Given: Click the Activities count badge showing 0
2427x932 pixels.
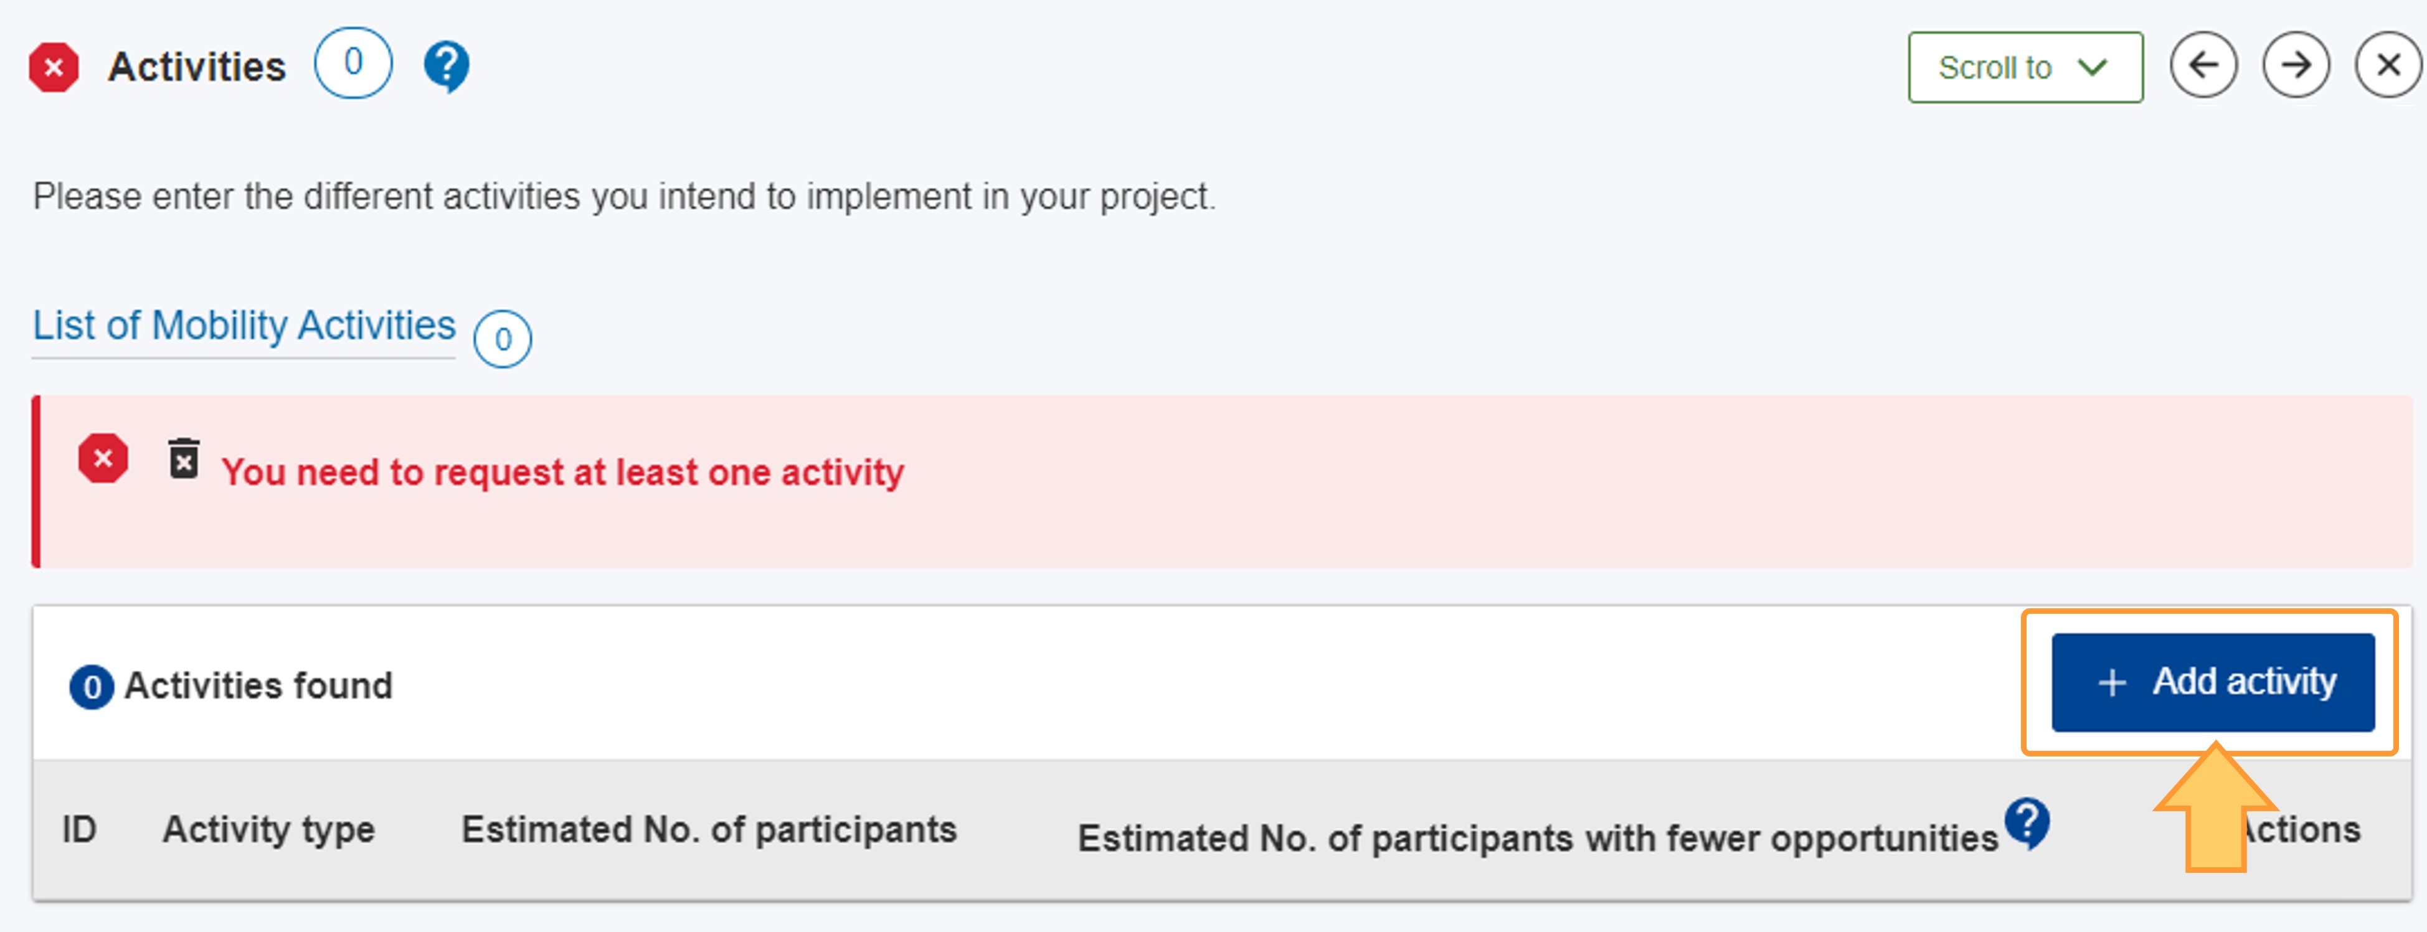Looking at the screenshot, I should pyautogui.click(x=353, y=63).
